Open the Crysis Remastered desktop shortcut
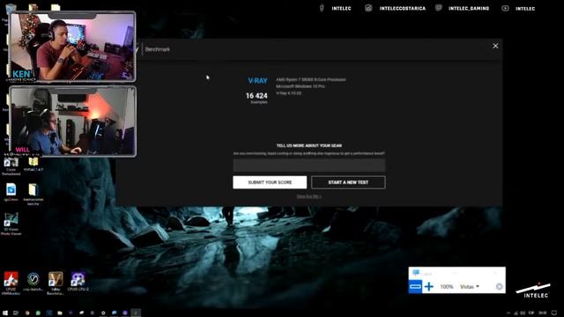The image size is (564, 317). click(x=11, y=166)
